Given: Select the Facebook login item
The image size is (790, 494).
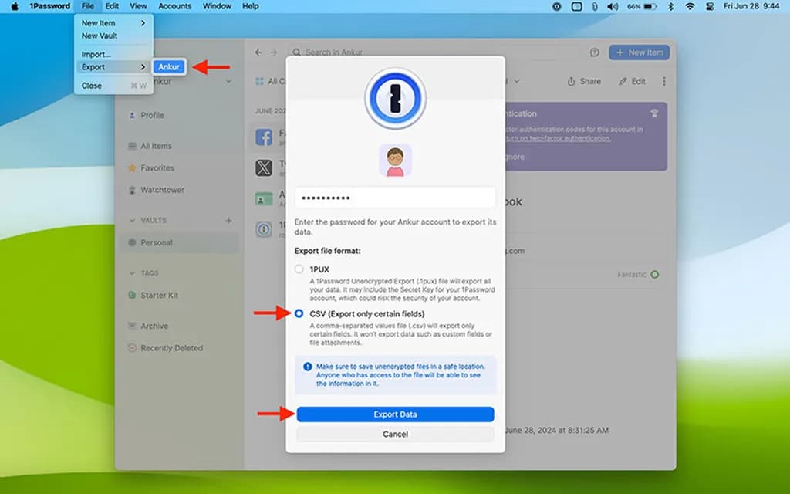Looking at the screenshot, I should pyautogui.click(x=263, y=137).
